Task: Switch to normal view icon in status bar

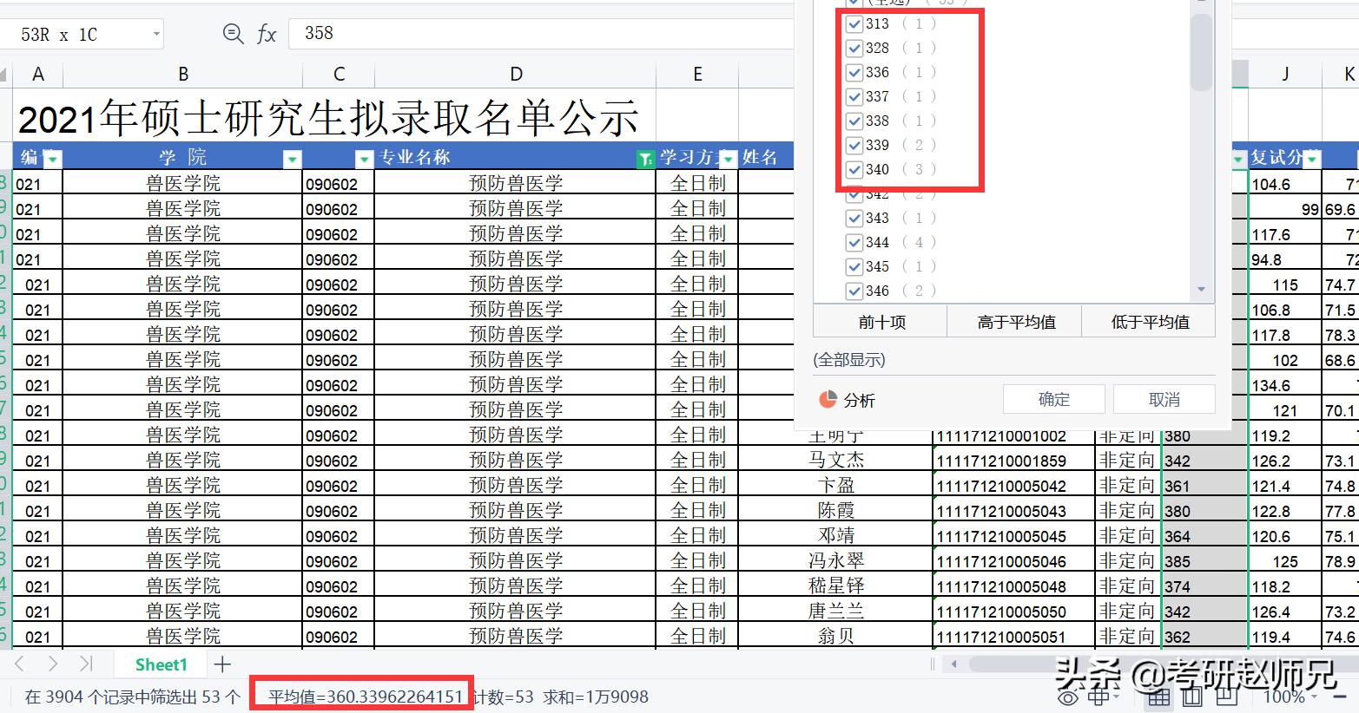Action: point(1158,697)
